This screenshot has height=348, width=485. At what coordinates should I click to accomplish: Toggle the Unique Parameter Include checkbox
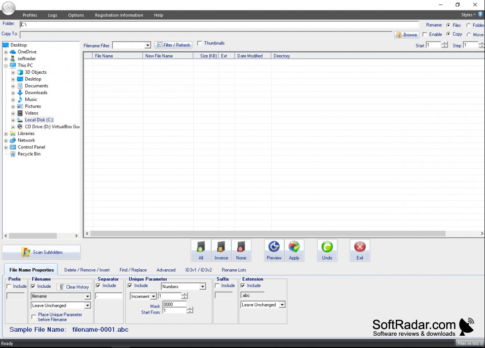pyautogui.click(x=130, y=286)
